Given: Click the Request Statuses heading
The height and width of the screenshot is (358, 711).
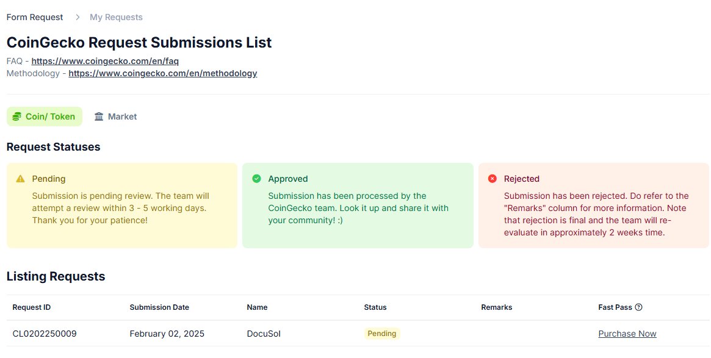Looking at the screenshot, I should click(x=54, y=147).
